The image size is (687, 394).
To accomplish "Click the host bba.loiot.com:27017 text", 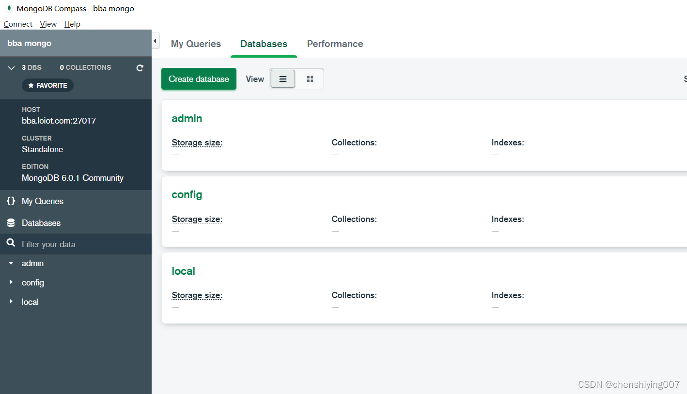I will point(59,121).
